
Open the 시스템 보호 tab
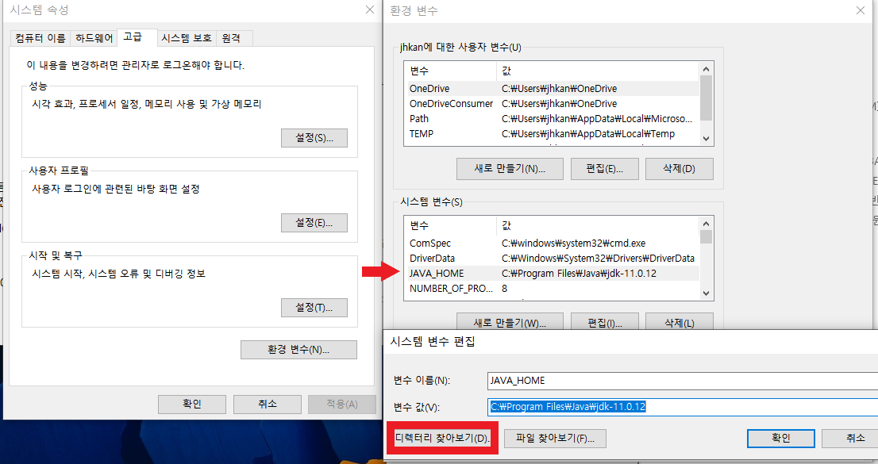[x=187, y=38]
